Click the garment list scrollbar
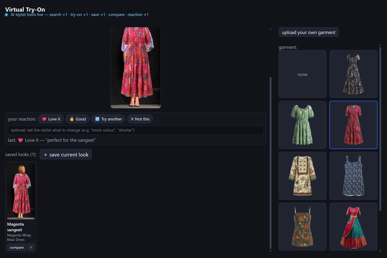Screen dimensions: 387x258 click(380, 128)
